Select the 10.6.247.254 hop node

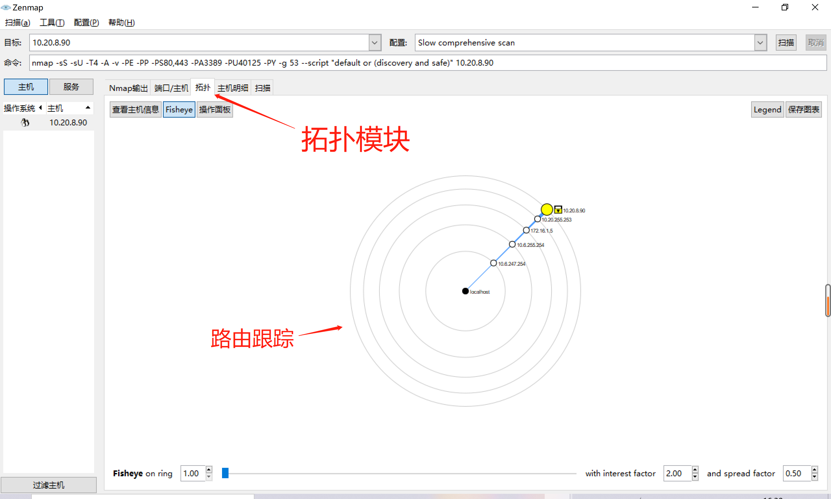coord(493,263)
